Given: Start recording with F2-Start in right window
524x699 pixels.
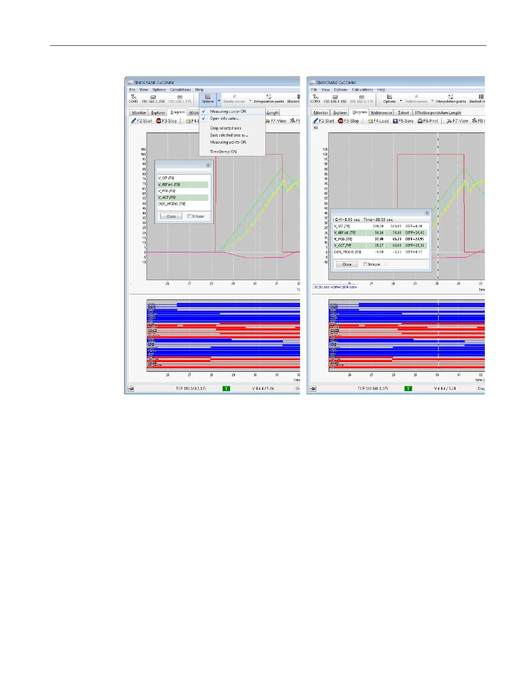Looking at the screenshot, I should tap(323, 121).
